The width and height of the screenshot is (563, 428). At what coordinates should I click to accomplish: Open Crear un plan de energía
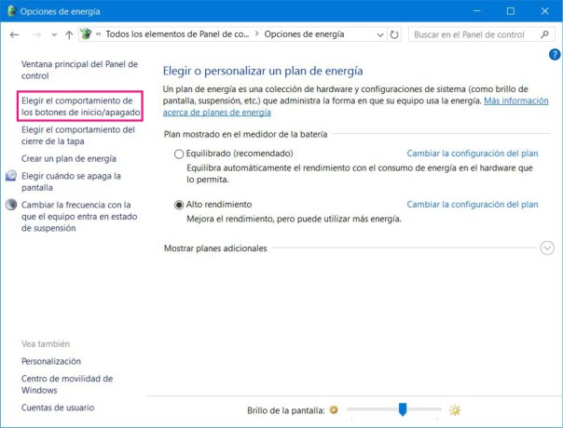pyautogui.click(x=69, y=158)
